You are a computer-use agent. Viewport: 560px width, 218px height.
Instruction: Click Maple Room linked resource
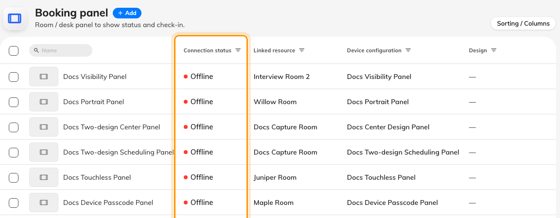[x=274, y=202]
